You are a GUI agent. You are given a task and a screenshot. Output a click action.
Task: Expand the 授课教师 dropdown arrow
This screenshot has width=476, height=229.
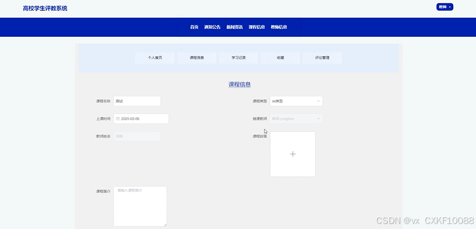click(x=318, y=119)
